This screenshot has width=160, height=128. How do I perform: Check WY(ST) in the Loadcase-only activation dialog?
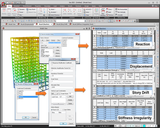coord(18,99)
